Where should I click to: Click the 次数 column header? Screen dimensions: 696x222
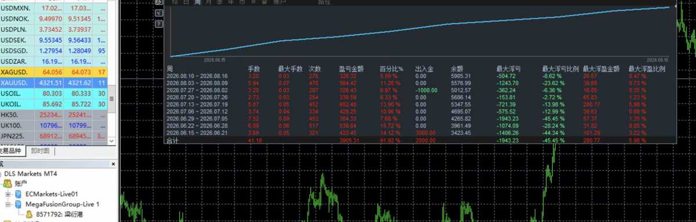coord(315,68)
